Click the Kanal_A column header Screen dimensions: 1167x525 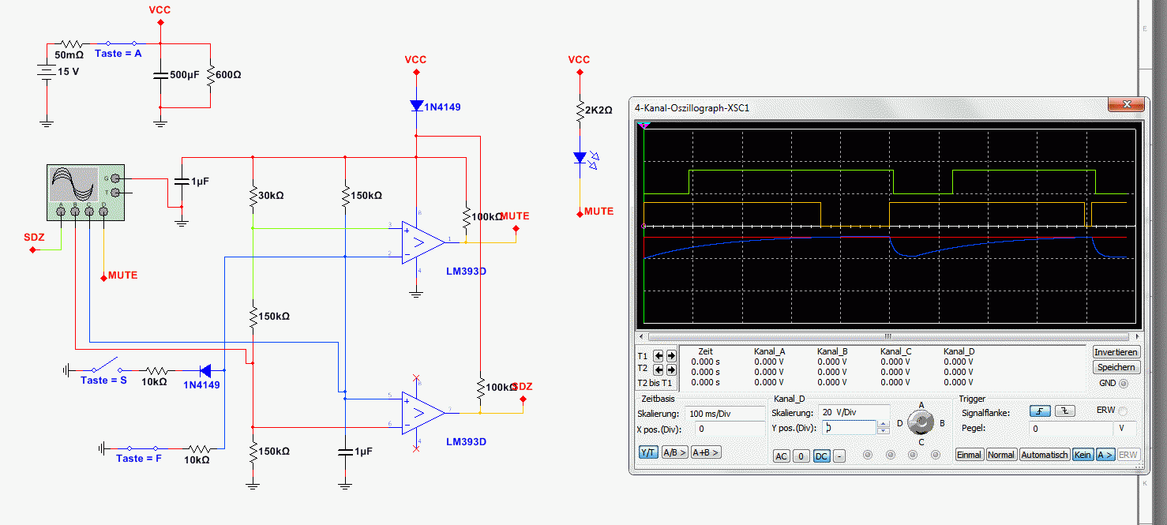pyautogui.click(x=770, y=351)
